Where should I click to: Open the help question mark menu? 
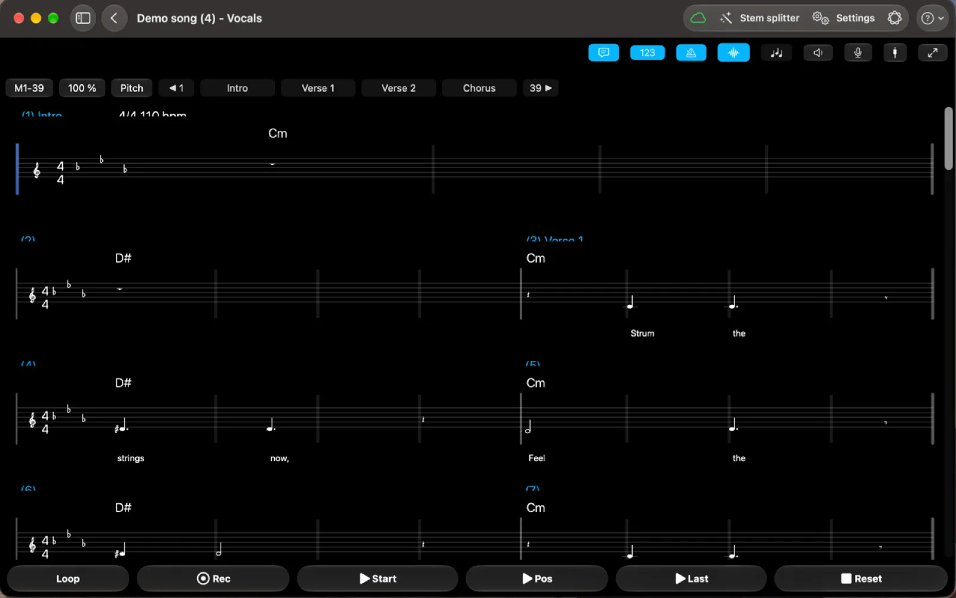tap(932, 18)
